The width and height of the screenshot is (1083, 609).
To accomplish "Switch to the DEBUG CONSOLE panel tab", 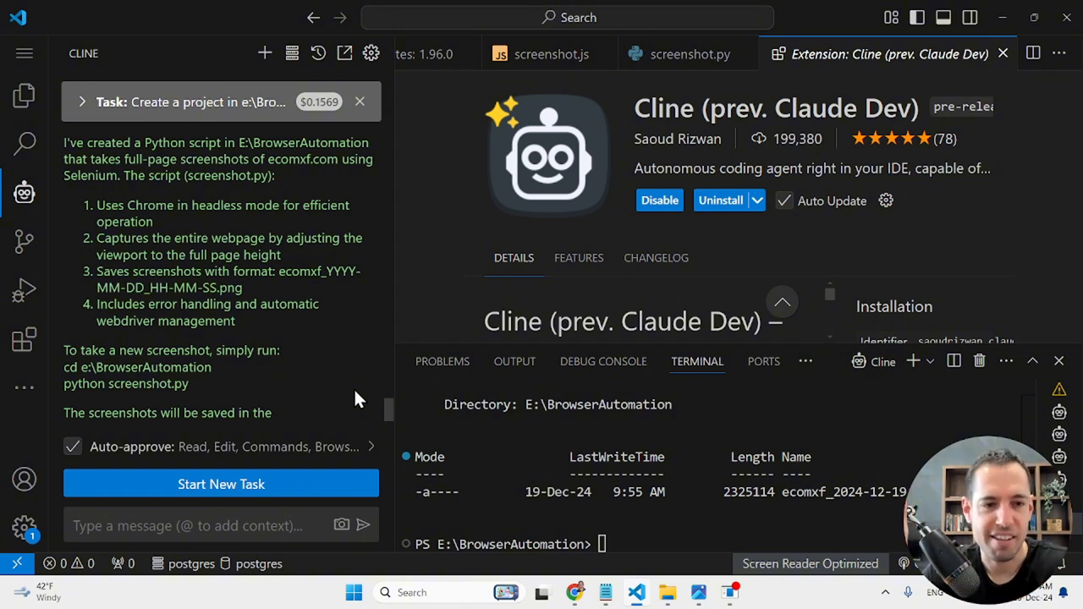I will point(603,361).
